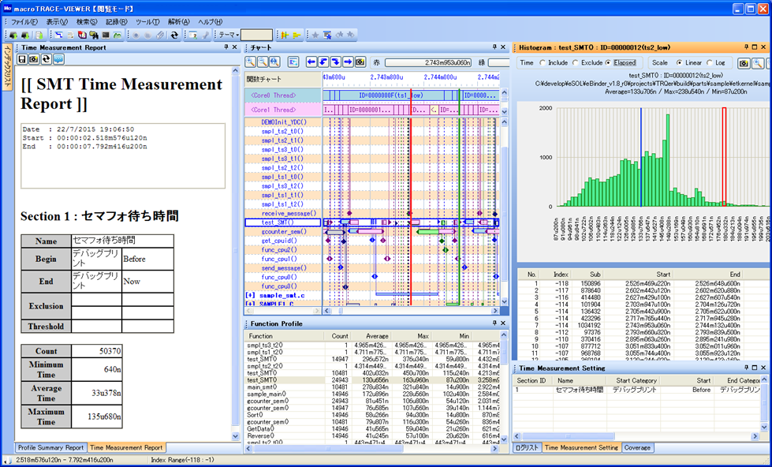Zoom in on the chart panel

click(x=251, y=62)
